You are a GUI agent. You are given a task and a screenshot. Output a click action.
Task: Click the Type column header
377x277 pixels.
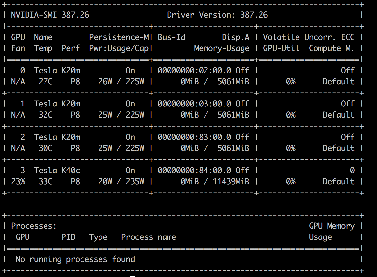(98, 237)
